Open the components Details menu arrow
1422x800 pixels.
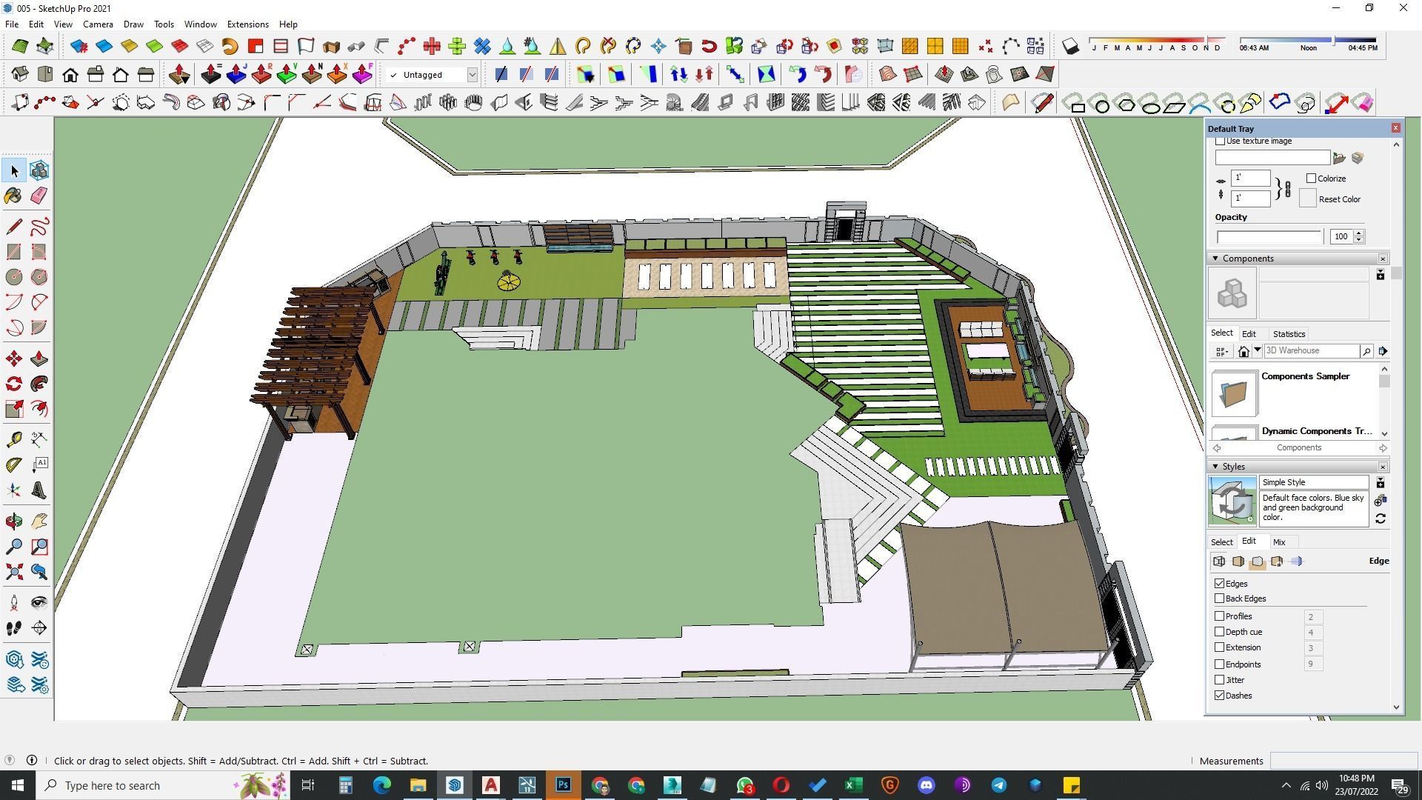(1383, 351)
